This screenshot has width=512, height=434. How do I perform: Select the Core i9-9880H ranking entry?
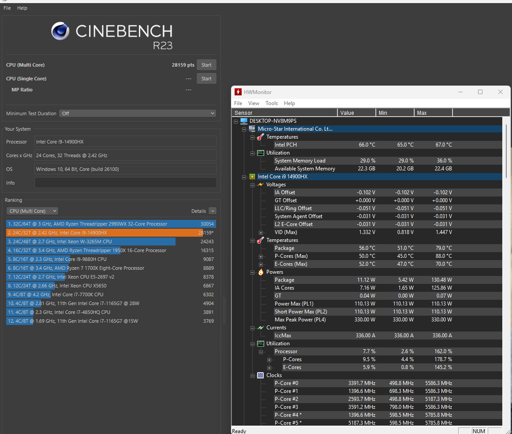111,259
